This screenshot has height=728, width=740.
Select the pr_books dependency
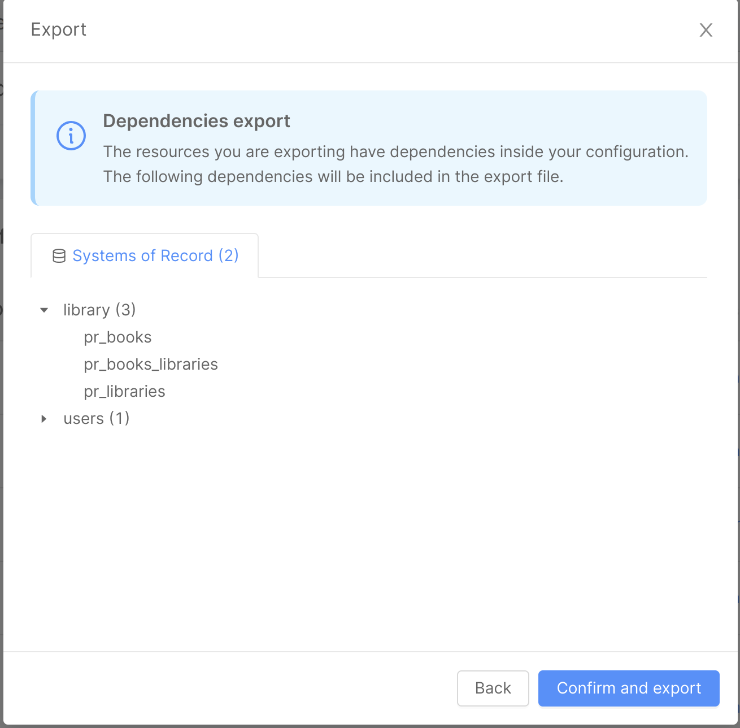tap(117, 337)
